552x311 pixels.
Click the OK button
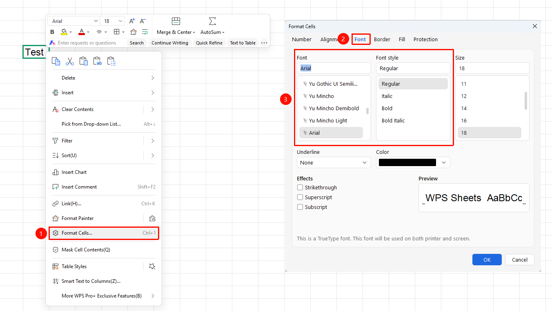[x=487, y=260]
